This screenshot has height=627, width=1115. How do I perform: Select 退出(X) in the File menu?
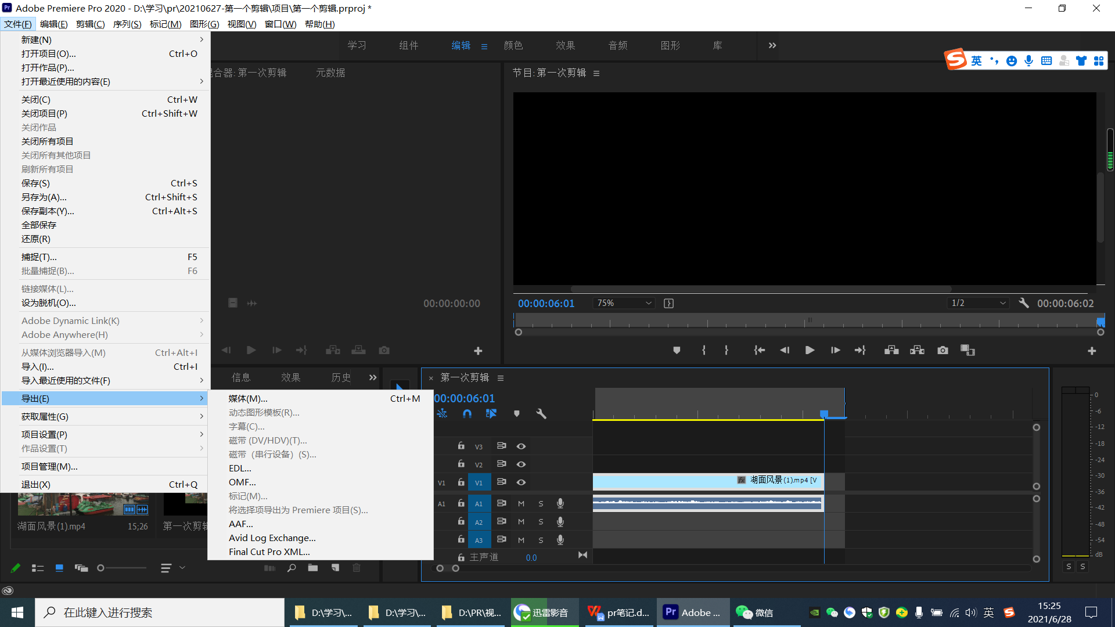coord(105,484)
